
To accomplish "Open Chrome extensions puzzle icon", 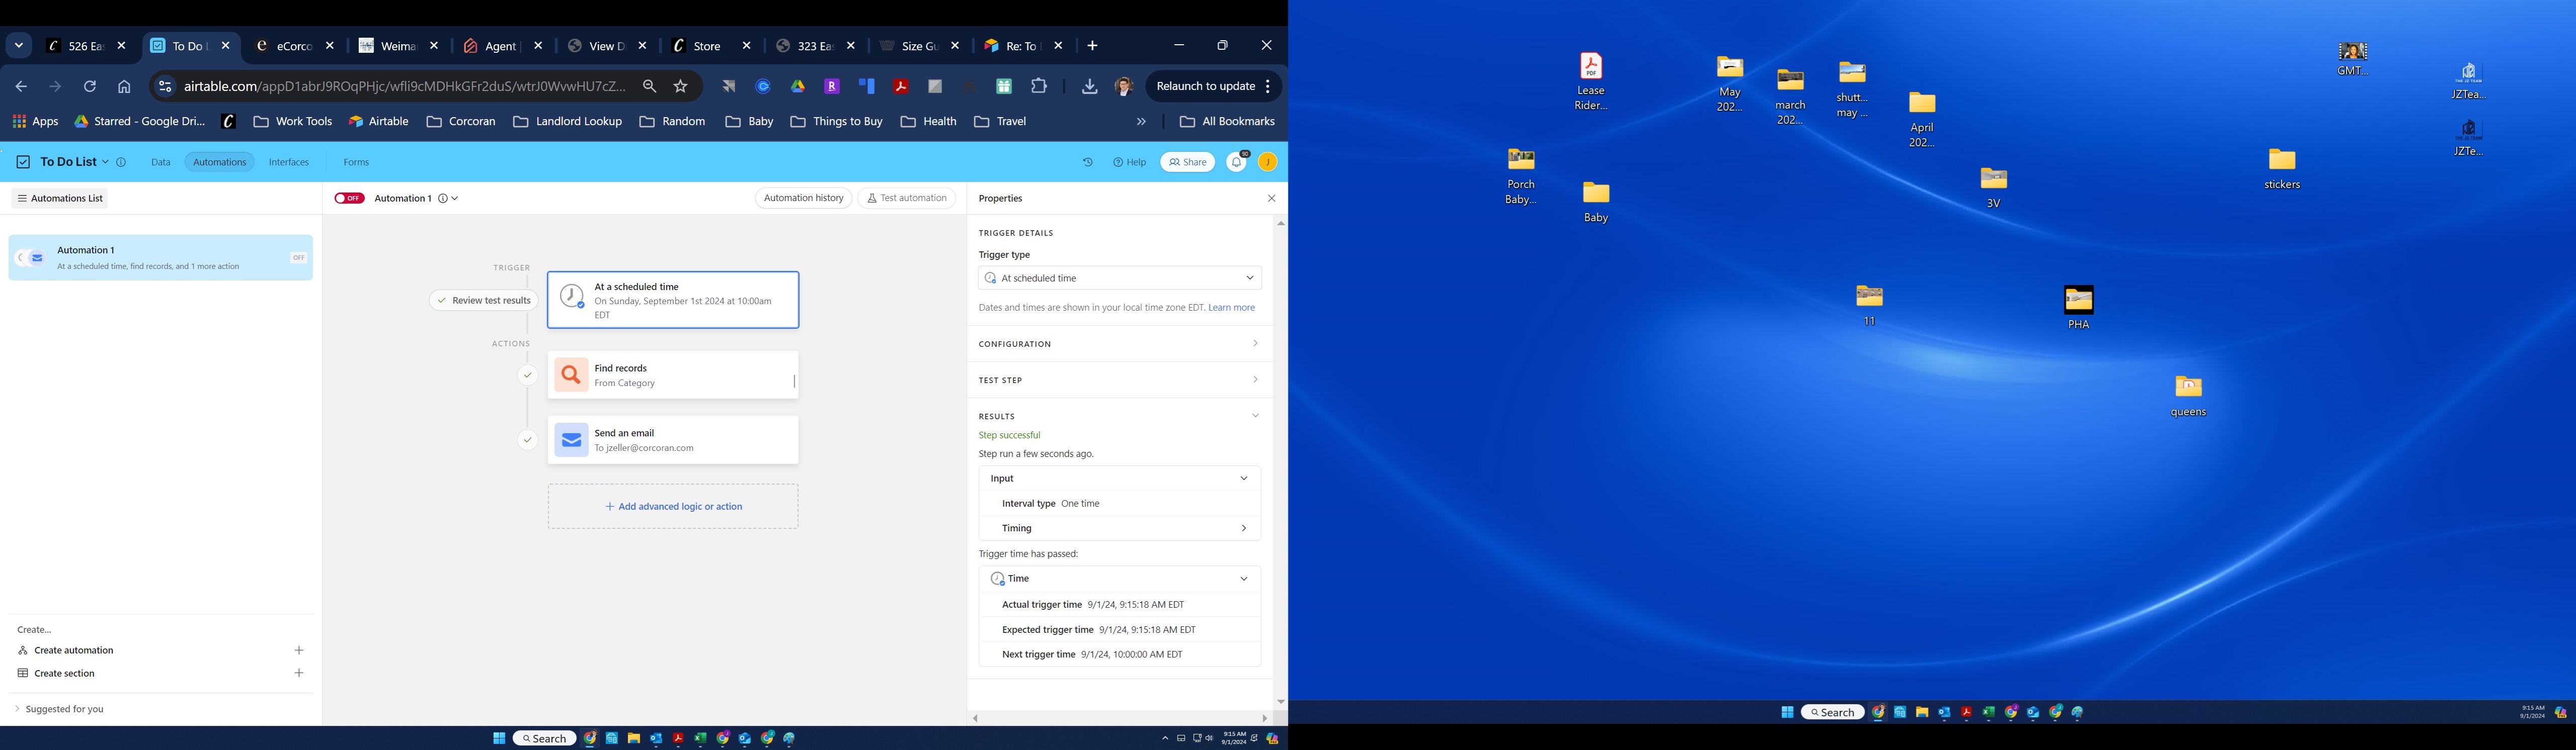I will [1039, 87].
